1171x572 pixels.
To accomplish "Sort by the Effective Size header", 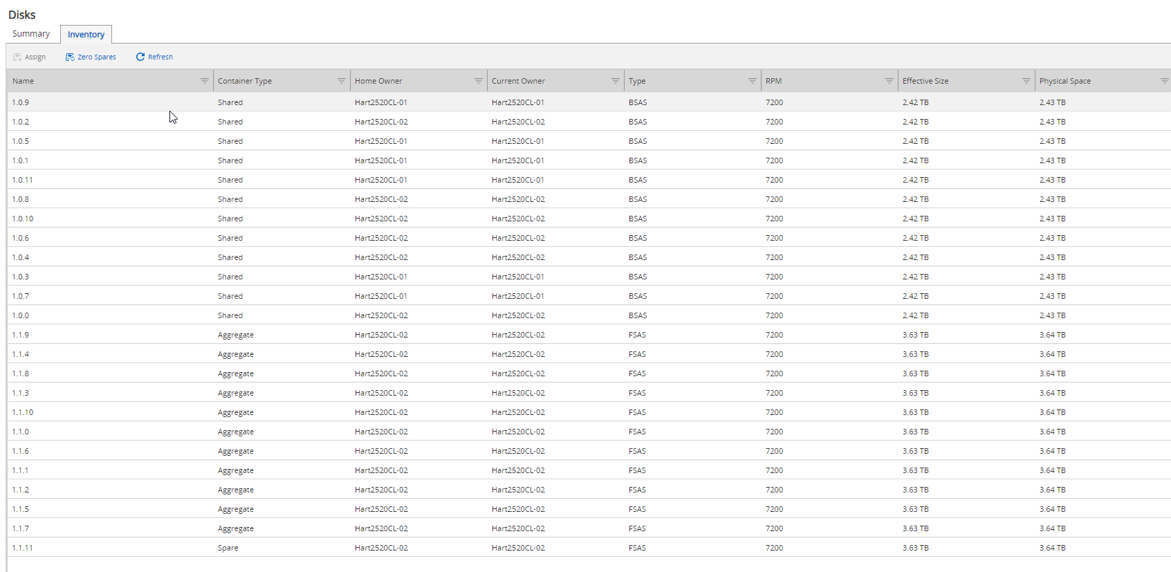I will [925, 81].
